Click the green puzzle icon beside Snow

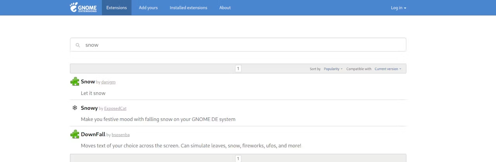tap(75, 81)
